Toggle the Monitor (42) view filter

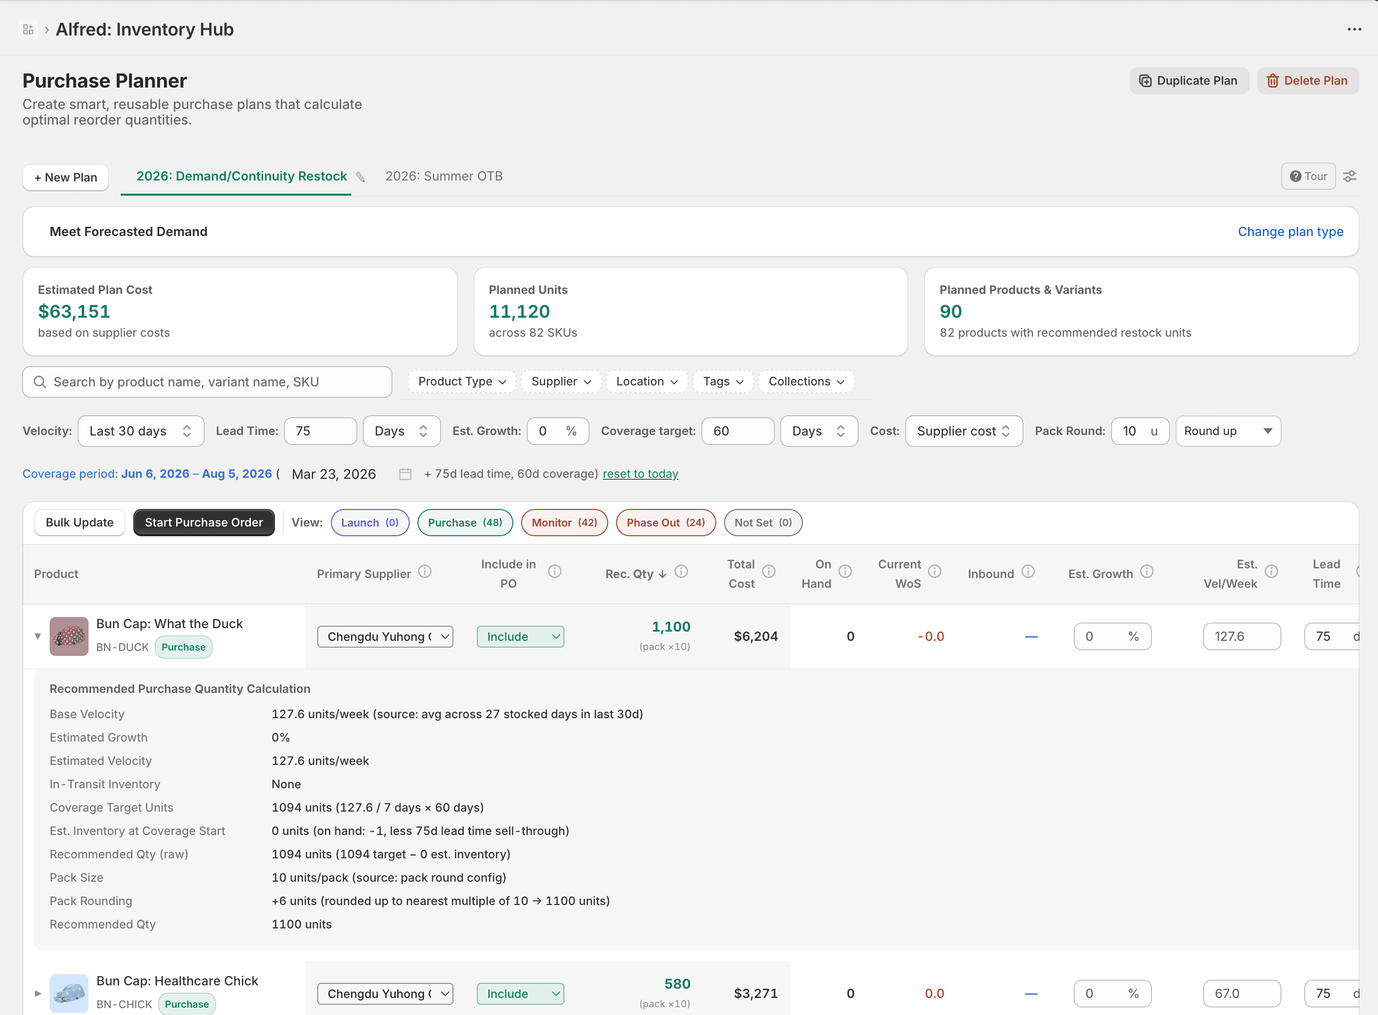563,523
